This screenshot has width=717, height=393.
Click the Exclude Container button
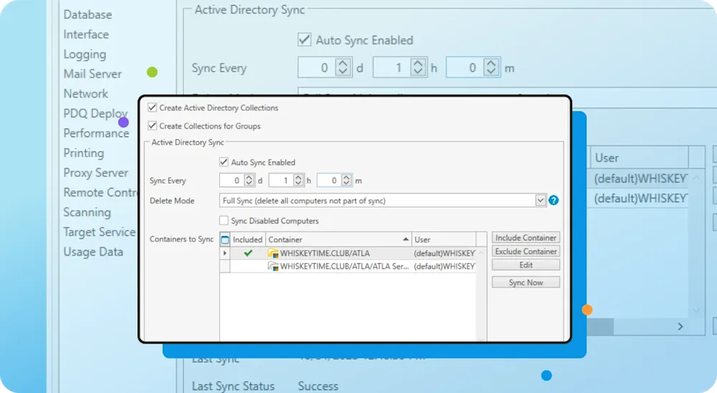pyautogui.click(x=526, y=252)
